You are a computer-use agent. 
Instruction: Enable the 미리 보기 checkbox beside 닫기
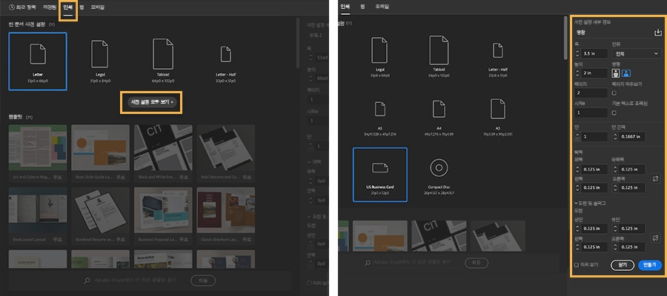tap(577, 265)
